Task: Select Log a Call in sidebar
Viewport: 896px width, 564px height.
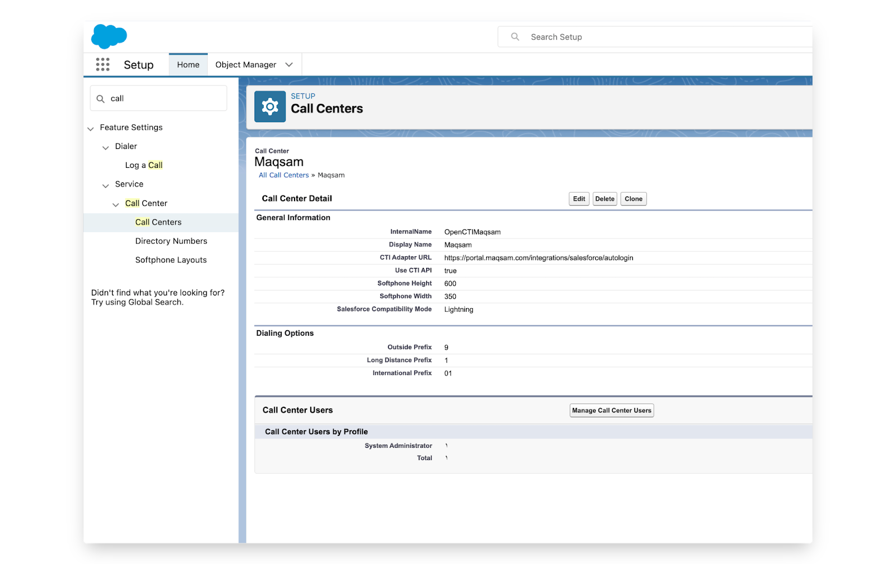Action: tap(144, 165)
